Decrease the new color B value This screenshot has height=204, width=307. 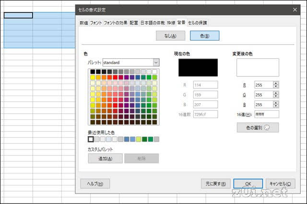pos(276,106)
